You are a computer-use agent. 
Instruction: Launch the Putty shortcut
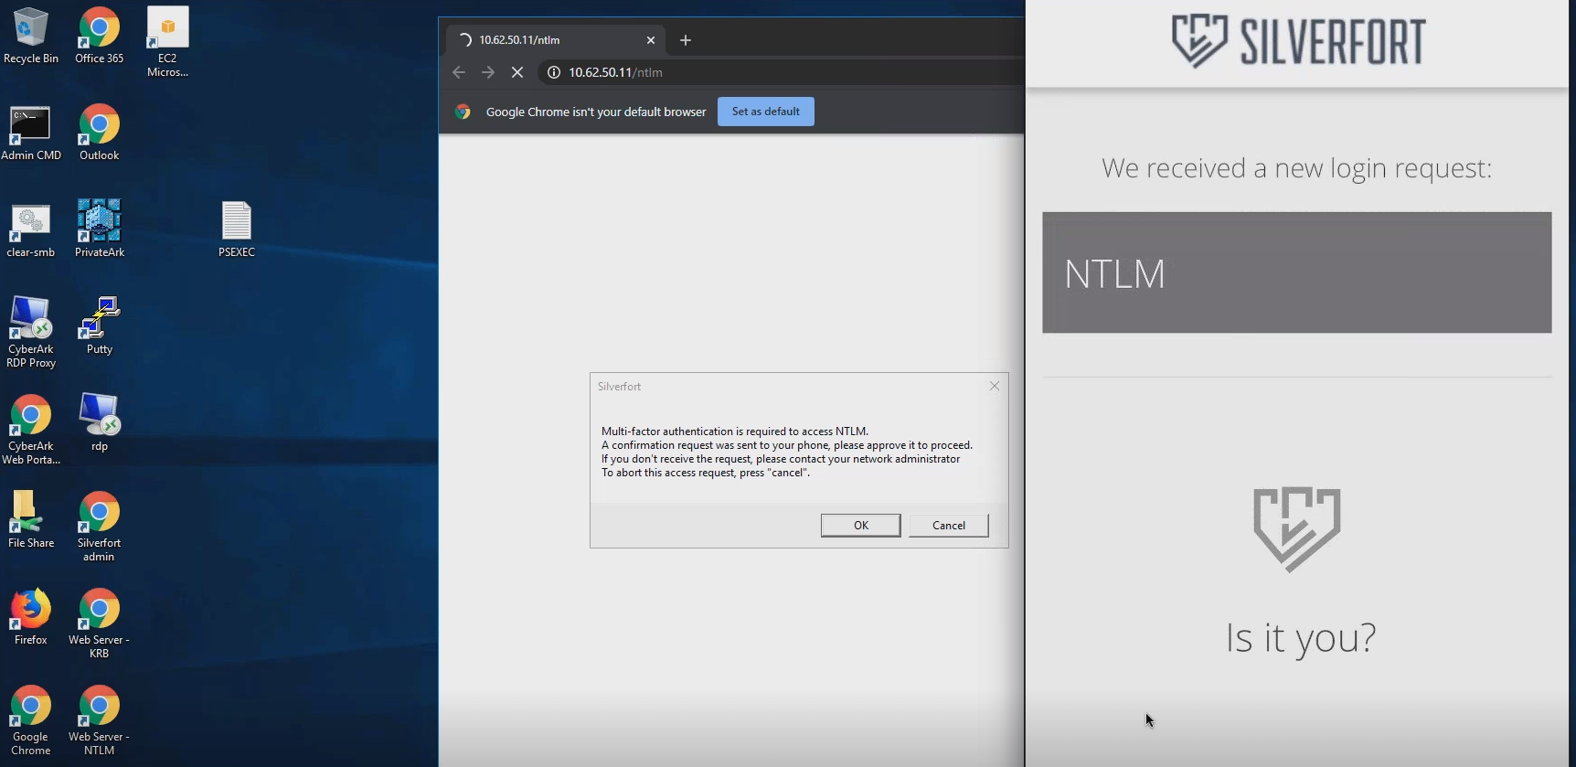click(99, 325)
